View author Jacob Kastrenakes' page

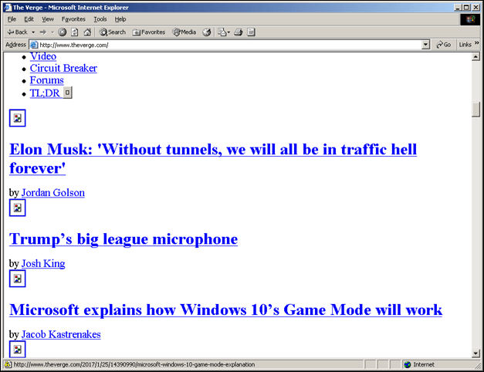(61, 334)
